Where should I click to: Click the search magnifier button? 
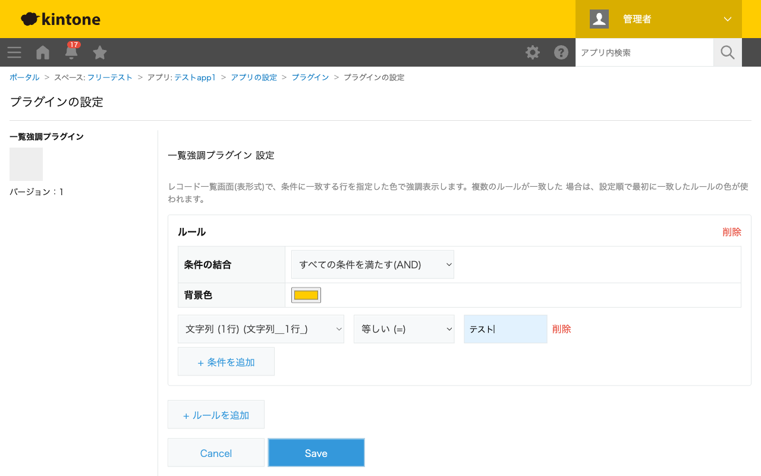pos(728,52)
